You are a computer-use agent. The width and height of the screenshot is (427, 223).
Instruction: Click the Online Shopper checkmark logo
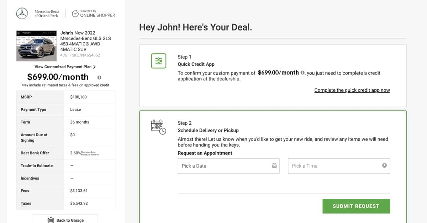75,14
